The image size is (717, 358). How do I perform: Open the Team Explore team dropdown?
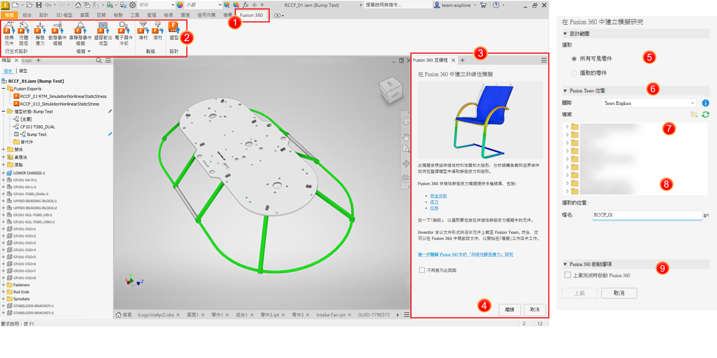649,103
